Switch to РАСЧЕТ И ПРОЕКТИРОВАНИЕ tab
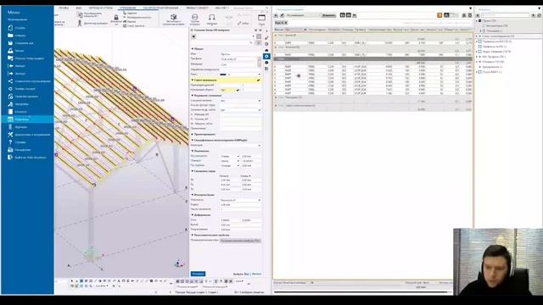Screen dimensions: 543x305 coord(160,8)
